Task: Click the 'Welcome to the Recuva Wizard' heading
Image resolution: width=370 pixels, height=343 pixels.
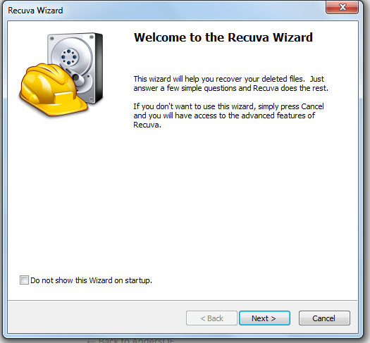Action: click(x=223, y=37)
